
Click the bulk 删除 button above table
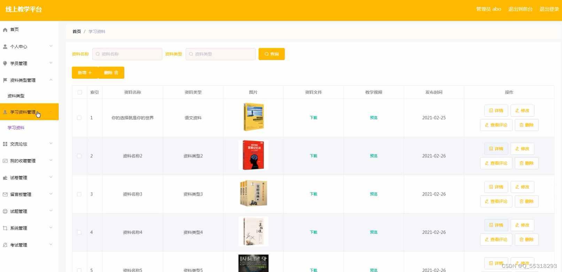click(111, 73)
